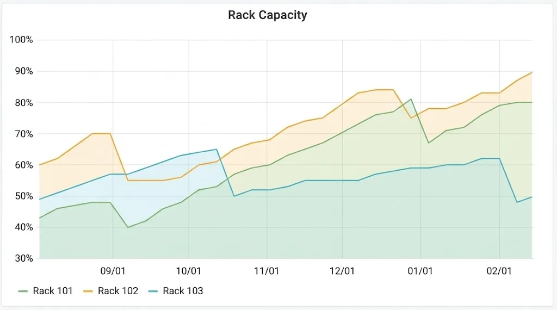Click the 09/01 x-axis date label
The width and height of the screenshot is (557, 310).
click(x=113, y=270)
